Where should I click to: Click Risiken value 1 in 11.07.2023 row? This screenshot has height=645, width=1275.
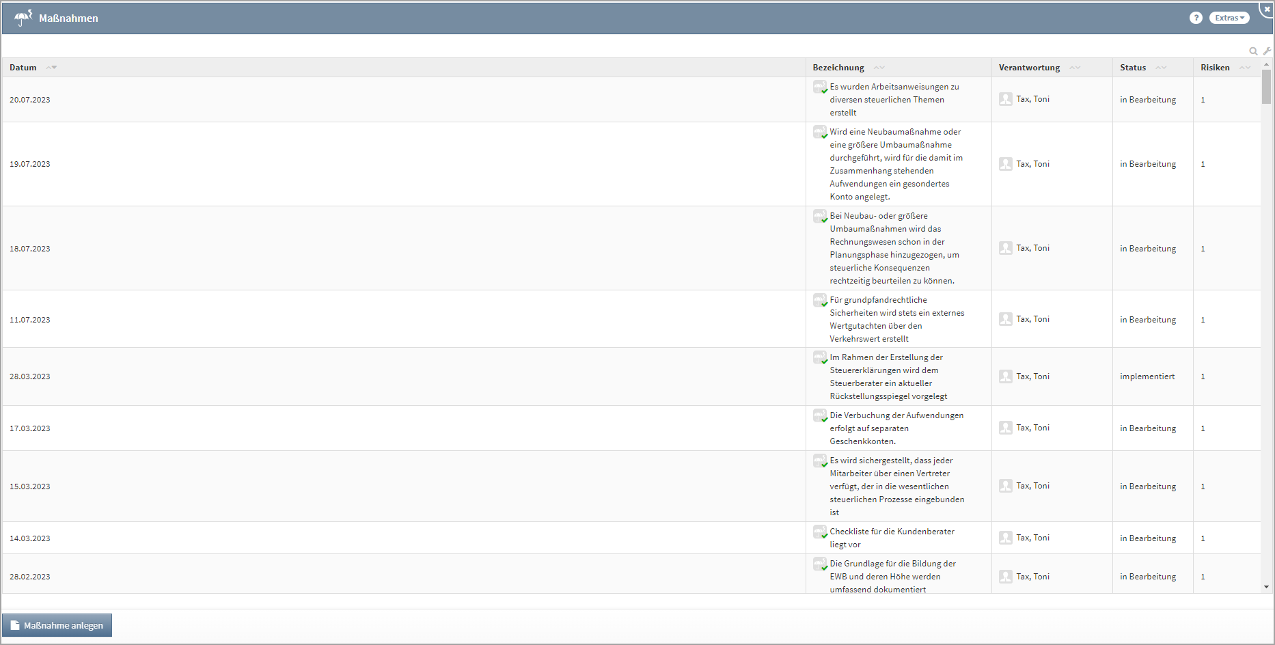pyautogui.click(x=1203, y=320)
